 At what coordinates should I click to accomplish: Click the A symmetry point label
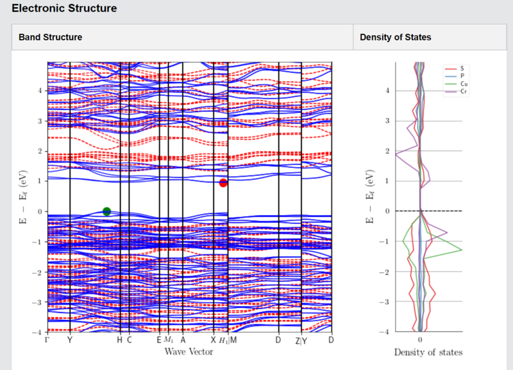(x=183, y=340)
